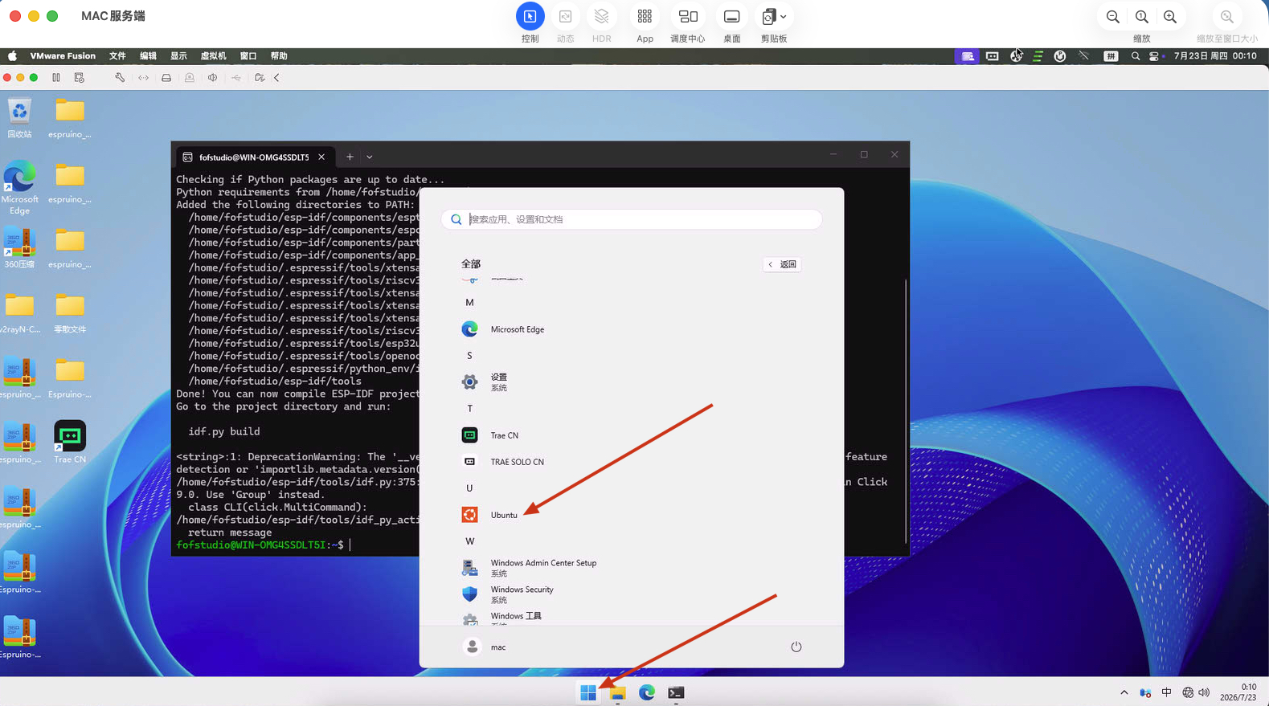Screen dimensions: 1269x706
Task: Show hidden tray icons chevron
Action: pyautogui.click(x=1124, y=692)
